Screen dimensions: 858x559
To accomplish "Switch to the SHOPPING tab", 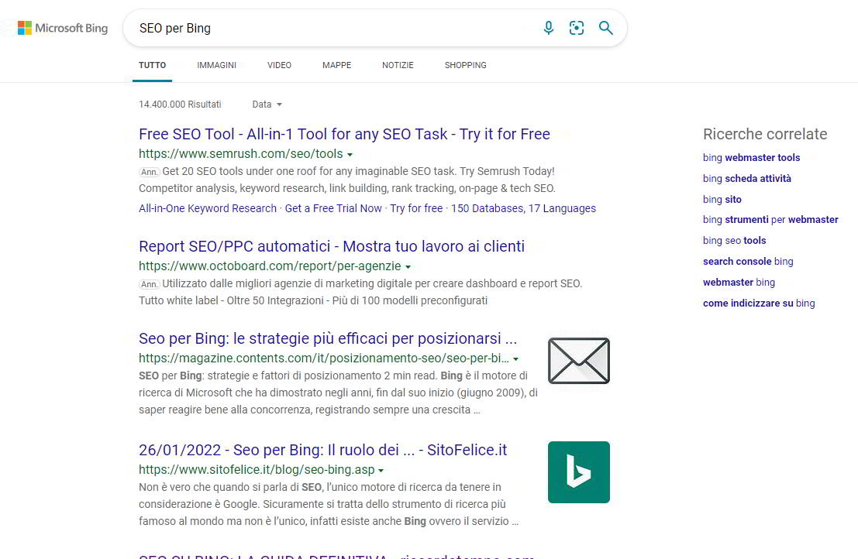I will (x=465, y=65).
